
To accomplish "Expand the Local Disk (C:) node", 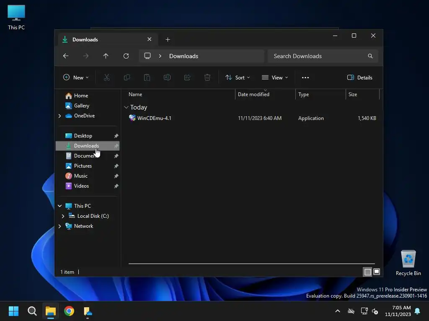I will [63, 216].
